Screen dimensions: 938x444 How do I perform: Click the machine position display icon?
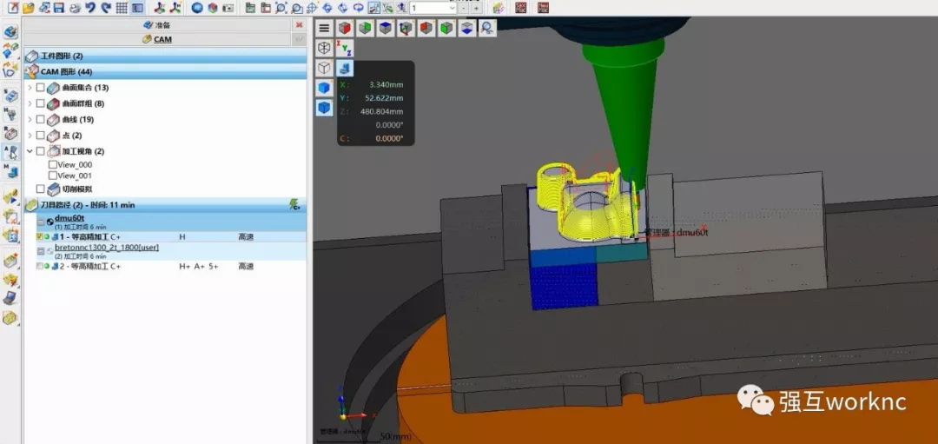(x=345, y=68)
